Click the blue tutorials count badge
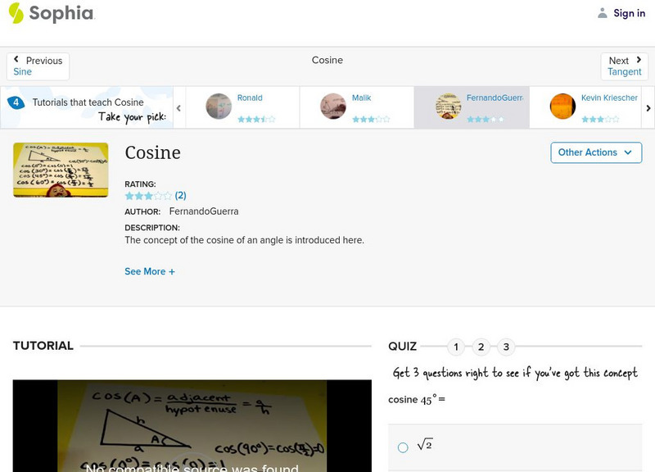The width and height of the screenshot is (655, 472). click(15, 102)
